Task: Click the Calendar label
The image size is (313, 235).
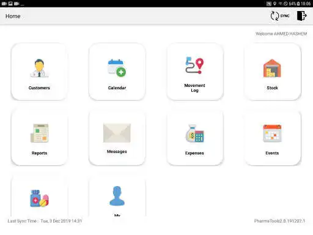Action: click(x=117, y=88)
